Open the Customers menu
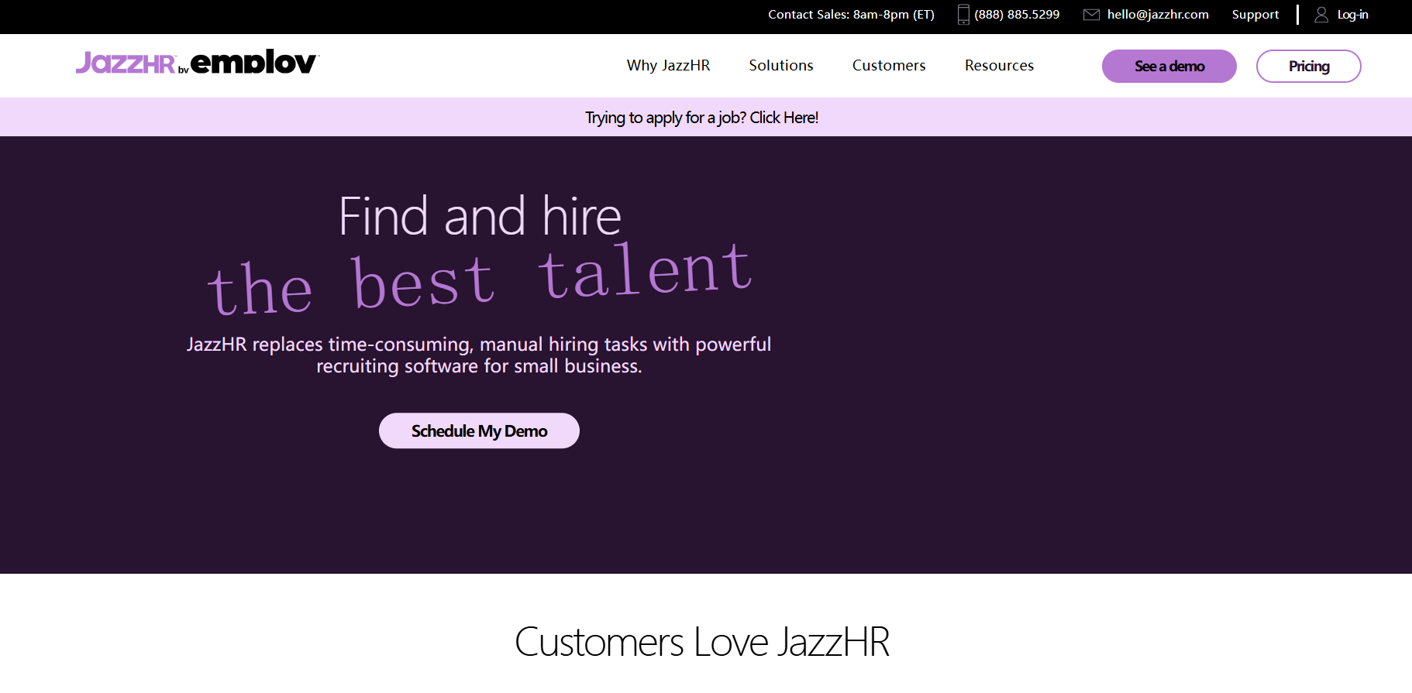Image resolution: width=1412 pixels, height=693 pixels. click(x=889, y=66)
